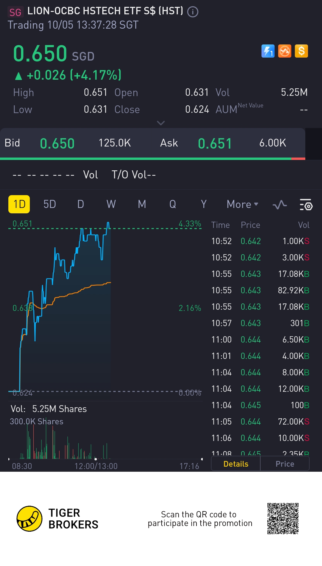322x566 pixels.
Task: Tap the SG market tag
Action: [15, 12]
